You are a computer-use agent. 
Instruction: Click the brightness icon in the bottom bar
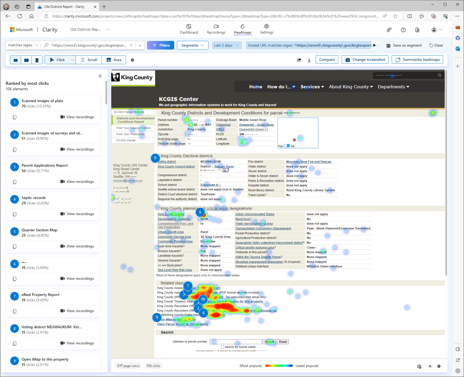point(429,366)
